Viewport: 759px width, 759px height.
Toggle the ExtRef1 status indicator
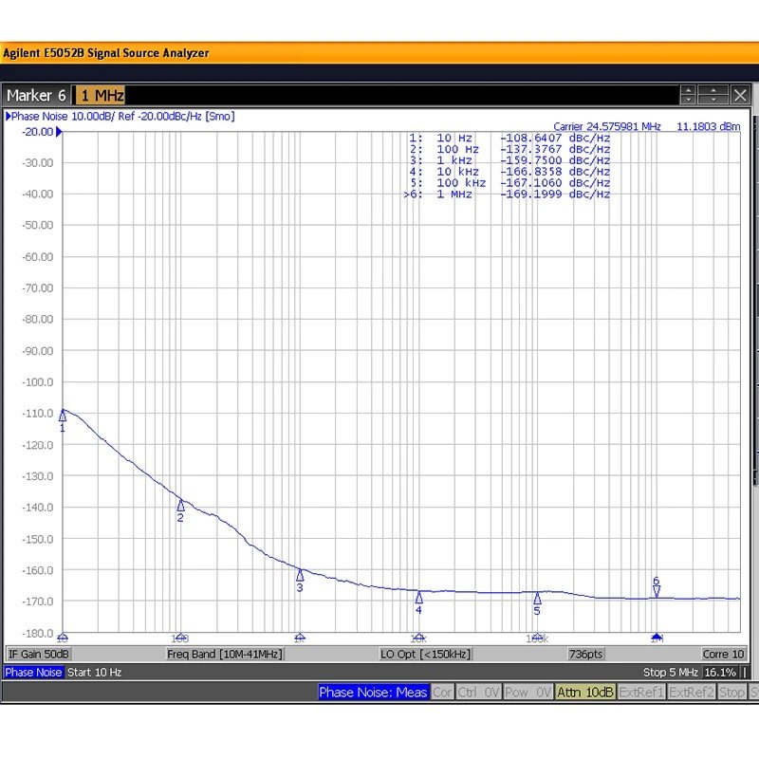pyautogui.click(x=640, y=693)
